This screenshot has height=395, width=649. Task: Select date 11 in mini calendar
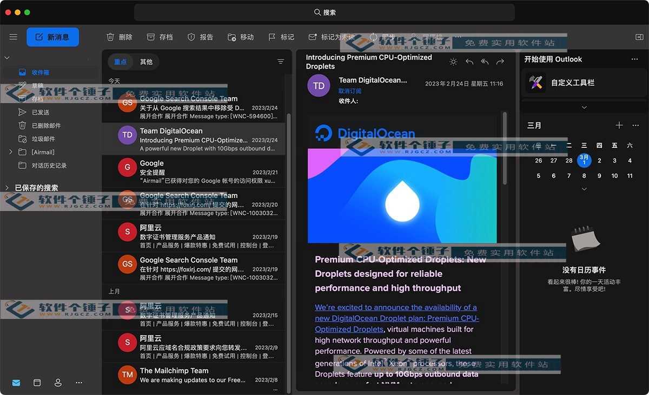click(x=630, y=176)
